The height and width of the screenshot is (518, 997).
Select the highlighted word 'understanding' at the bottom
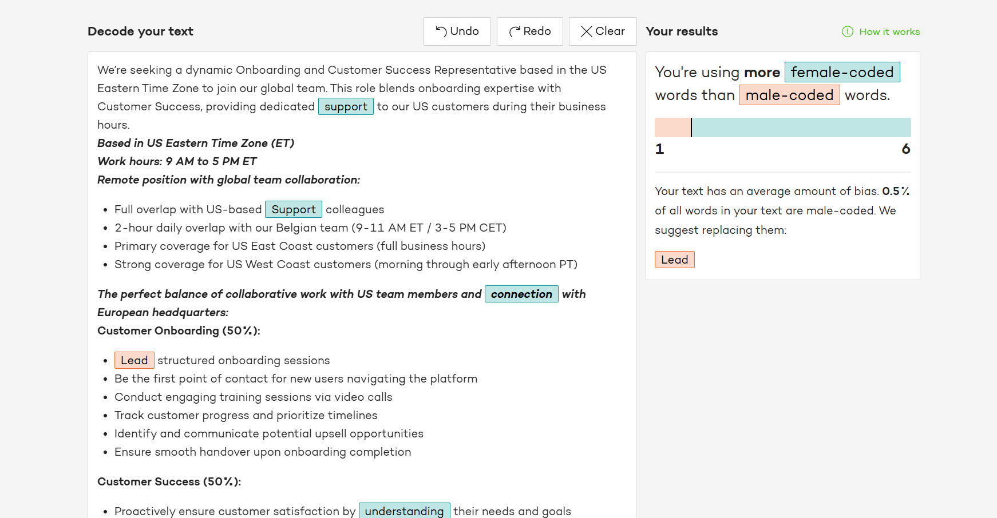[404, 511]
